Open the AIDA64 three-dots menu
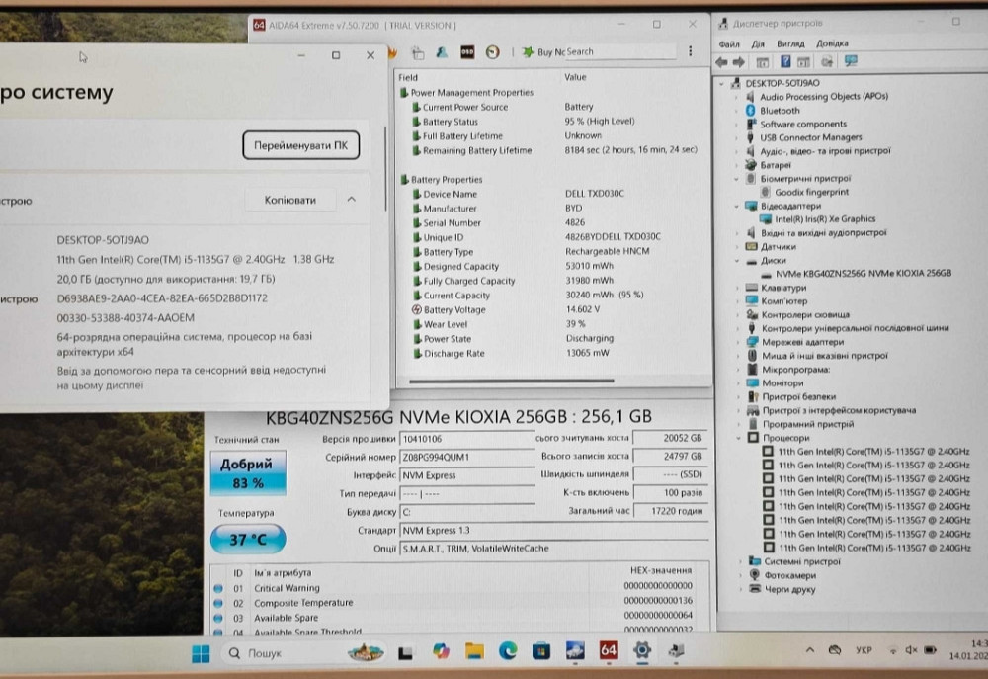The width and height of the screenshot is (988, 679). [689, 51]
